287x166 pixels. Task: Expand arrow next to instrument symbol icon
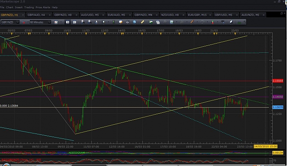pos(28,22)
